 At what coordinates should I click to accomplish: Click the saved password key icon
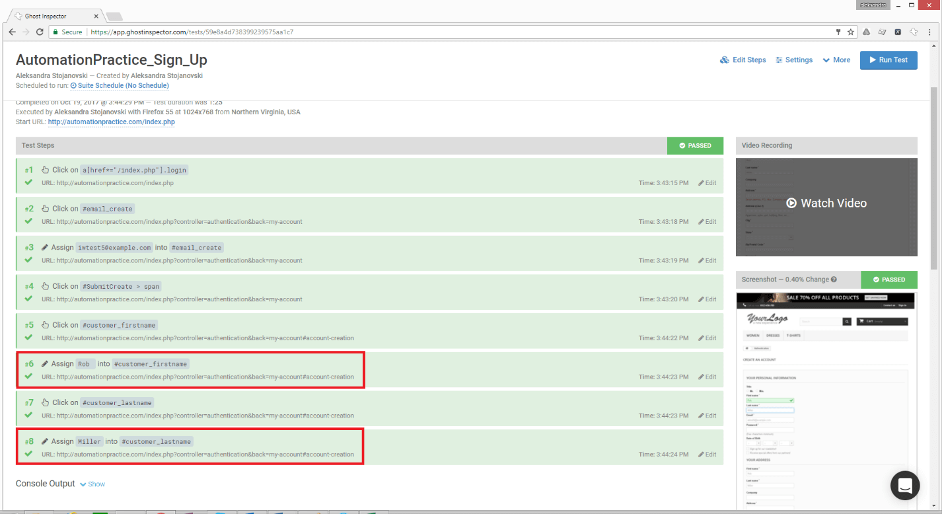pyautogui.click(x=839, y=32)
